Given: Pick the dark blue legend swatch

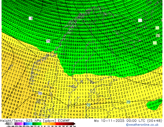Looking at the screenshot, I should pos(24,124).
